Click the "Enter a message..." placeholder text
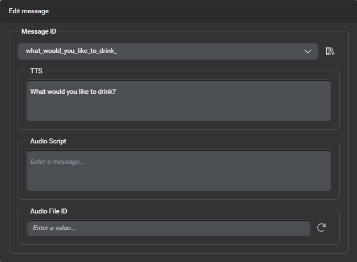357x262 pixels. (57, 162)
